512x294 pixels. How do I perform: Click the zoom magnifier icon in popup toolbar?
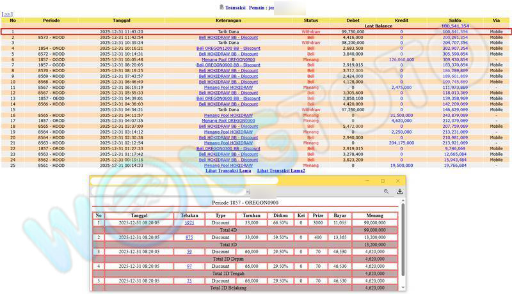pyautogui.click(x=387, y=191)
